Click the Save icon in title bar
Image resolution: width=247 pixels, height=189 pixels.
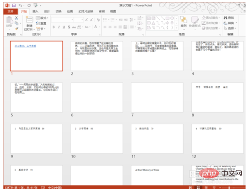coord(14,5)
